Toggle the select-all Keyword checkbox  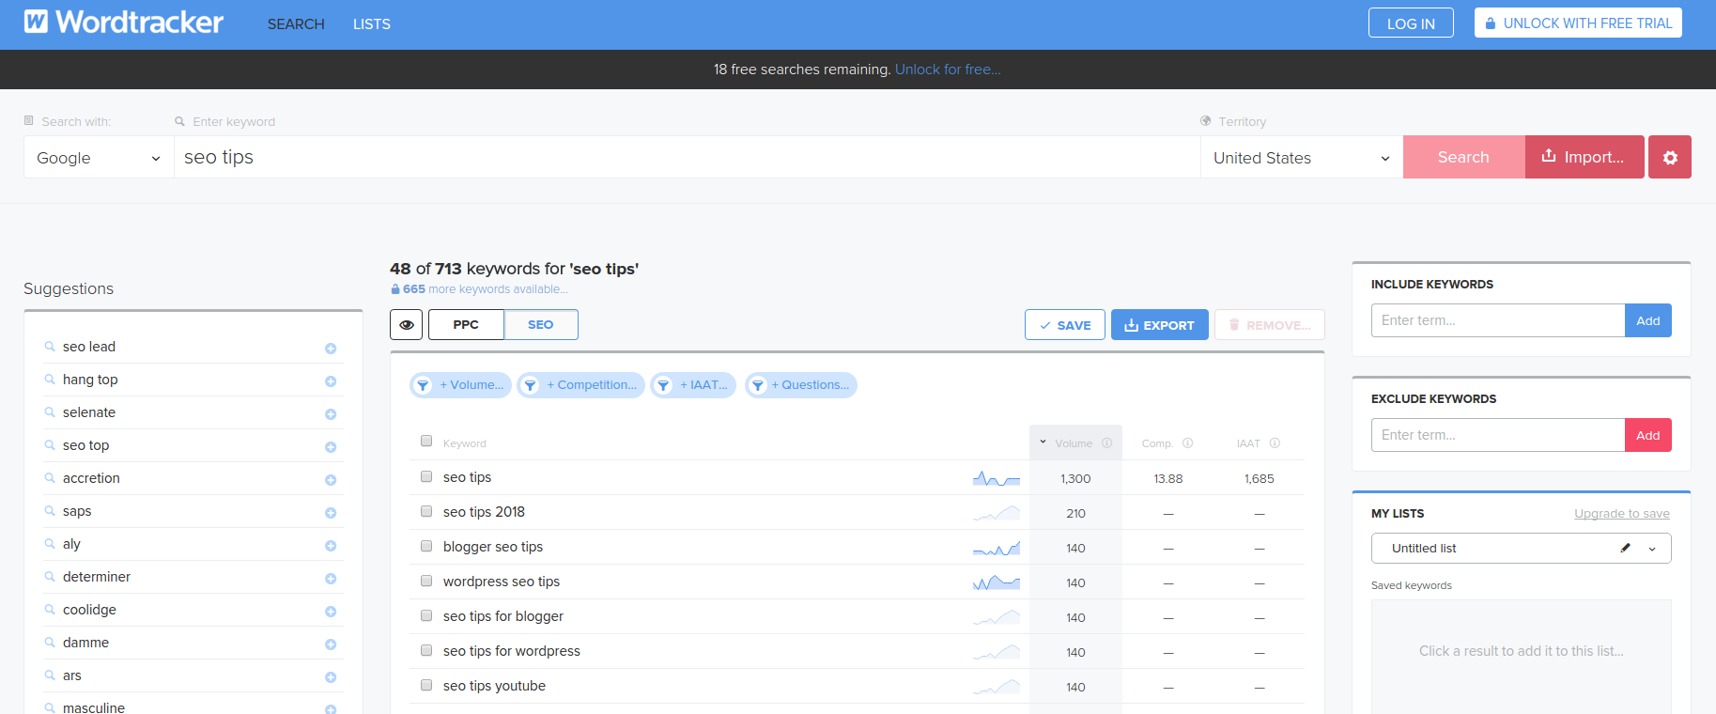pos(426,442)
